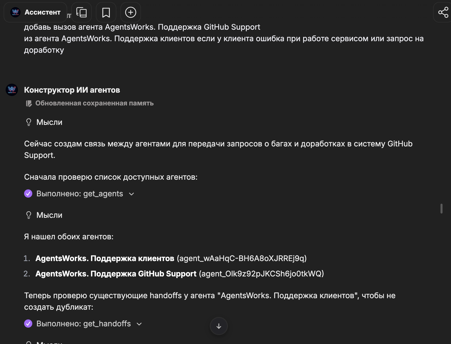This screenshot has width=451, height=344.
Task: Open the library panel icon in the toolbar
Action: pos(81,12)
